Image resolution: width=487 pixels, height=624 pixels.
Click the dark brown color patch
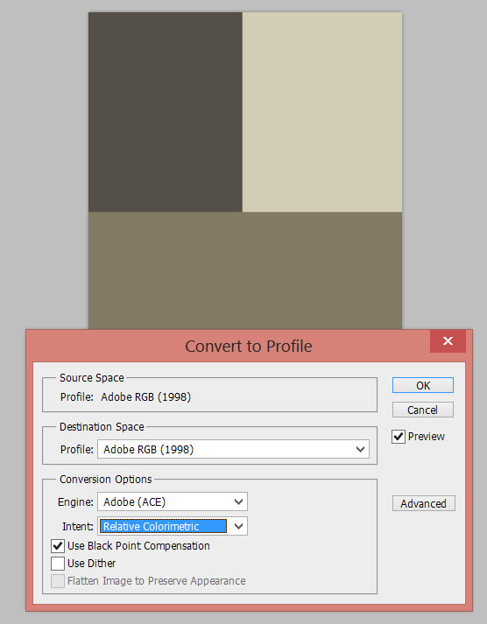point(166,112)
